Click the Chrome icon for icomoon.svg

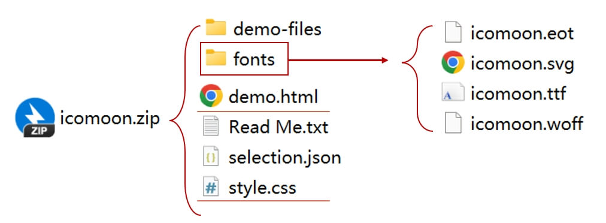click(x=453, y=62)
